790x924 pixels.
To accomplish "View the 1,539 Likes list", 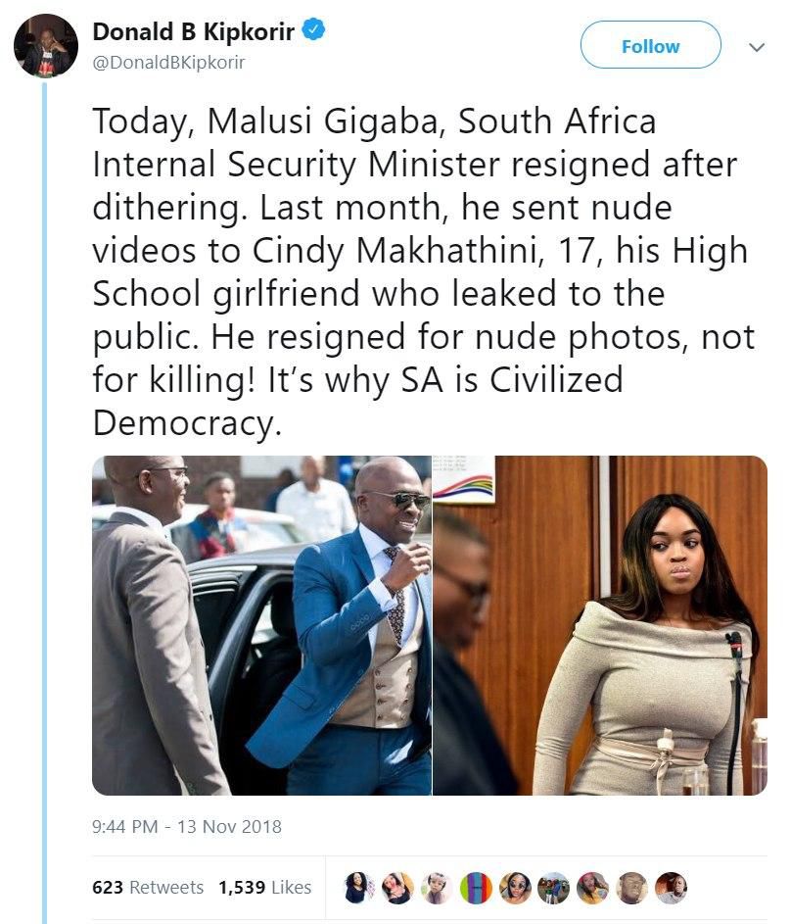I will pyautogui.click(x=264, y=887).
